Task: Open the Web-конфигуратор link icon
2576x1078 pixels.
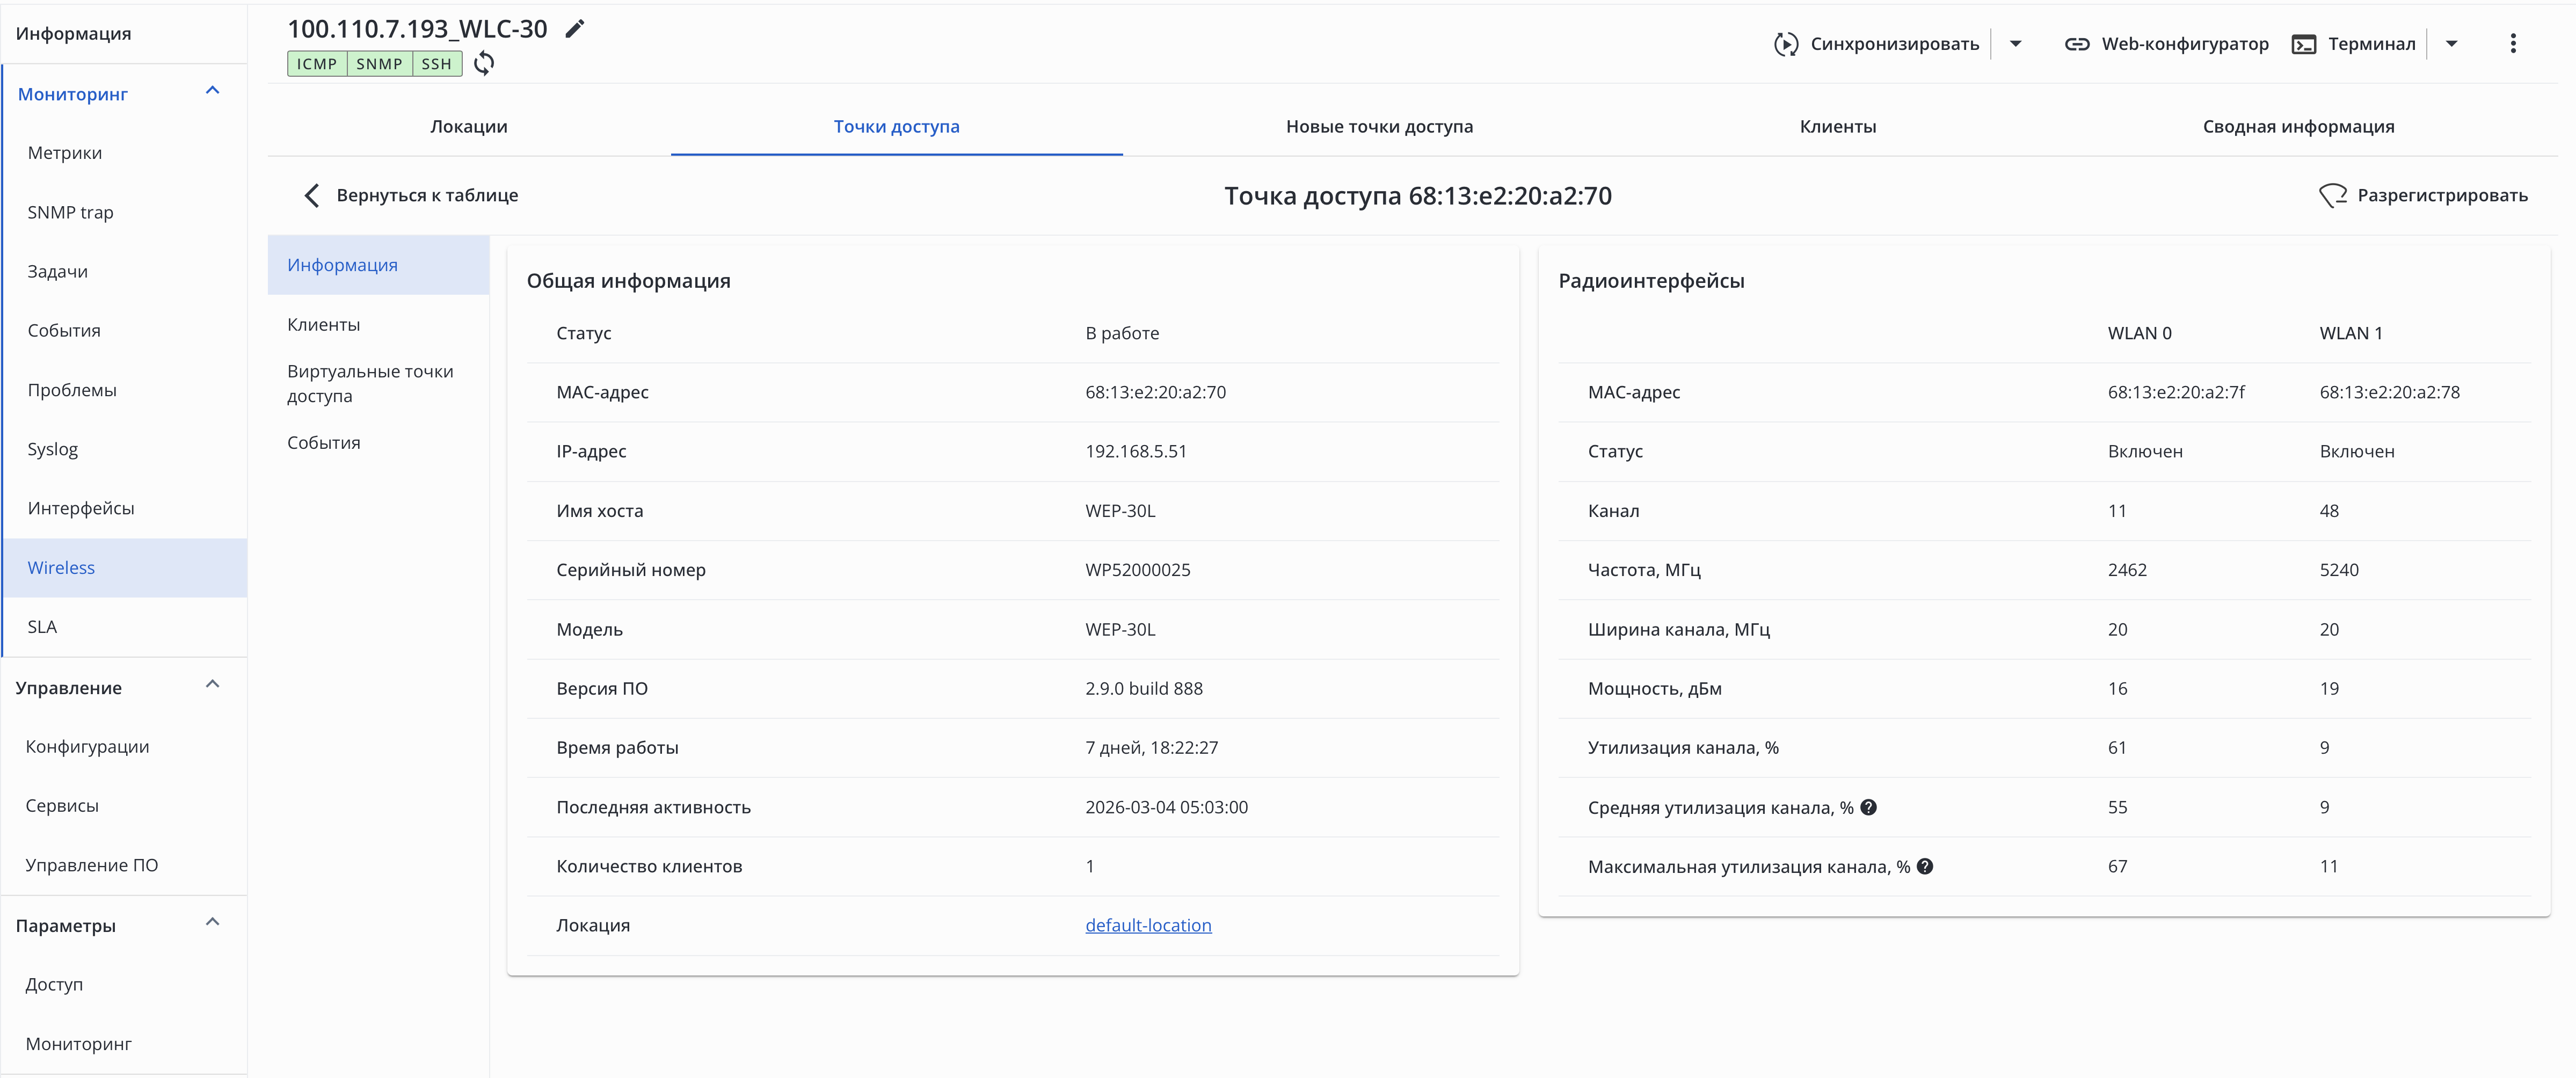Action: pos(2076,44)
